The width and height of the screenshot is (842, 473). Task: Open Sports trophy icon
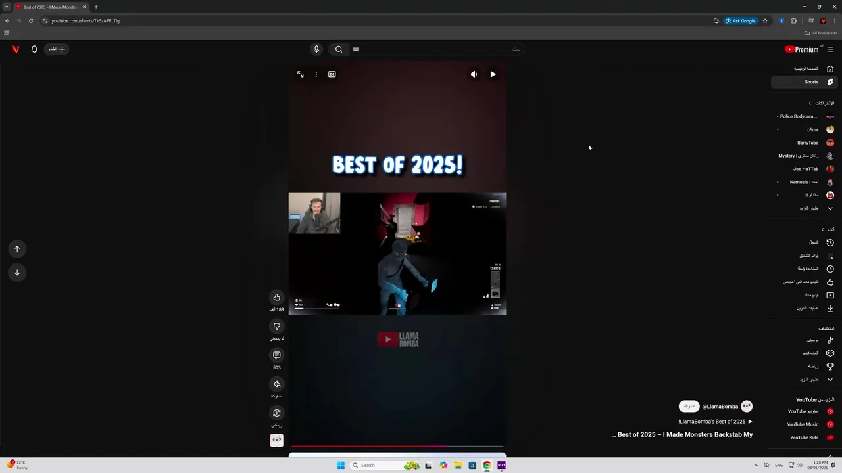coord(830,367)
